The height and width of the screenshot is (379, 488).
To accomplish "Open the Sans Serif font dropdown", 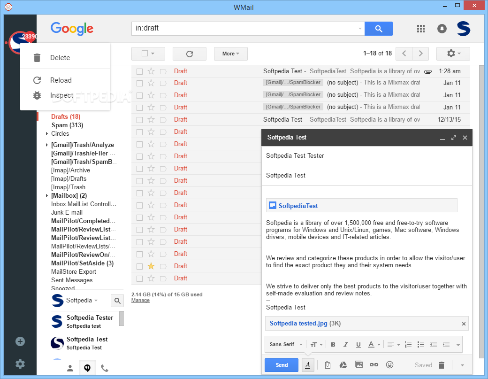I will 286,344.
